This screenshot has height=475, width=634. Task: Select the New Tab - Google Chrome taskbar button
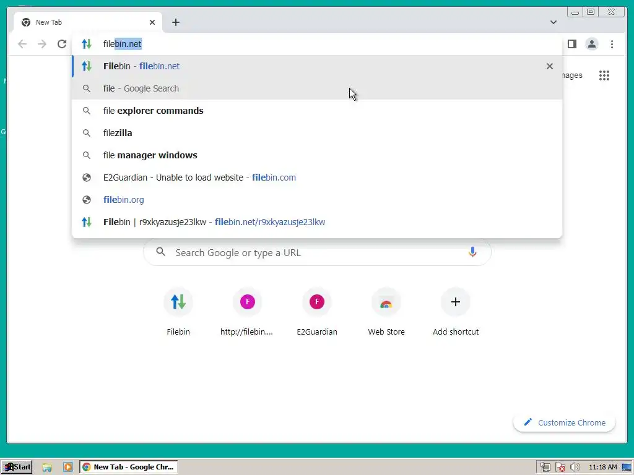pyautogui.click(x=129, y=467)
